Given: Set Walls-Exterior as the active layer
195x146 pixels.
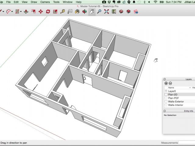Looking at the screenshot, I should click(x=166, y=101).
